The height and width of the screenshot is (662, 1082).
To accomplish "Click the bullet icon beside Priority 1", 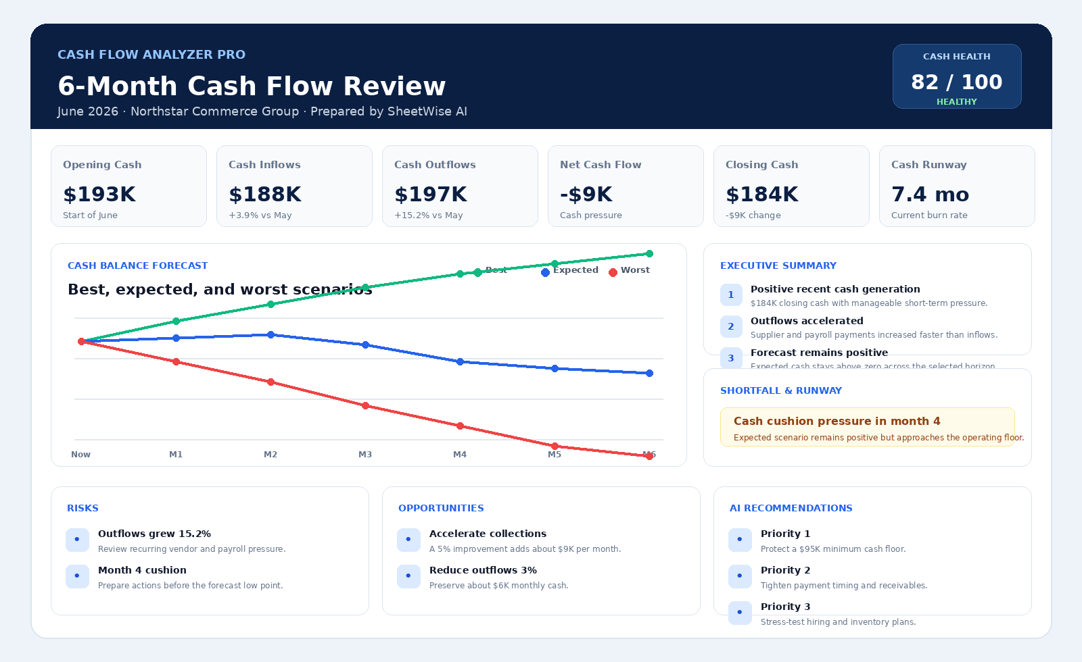I will [x=740, y=540].
